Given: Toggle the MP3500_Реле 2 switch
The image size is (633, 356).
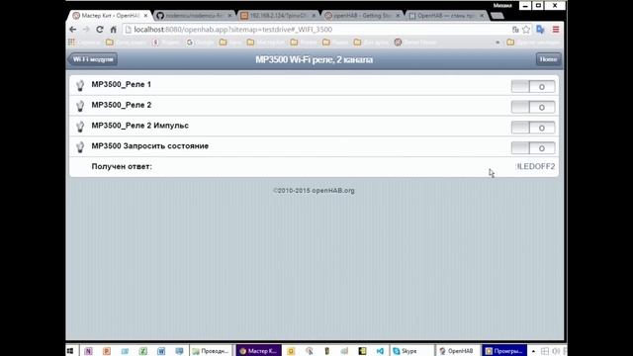Looking at the screenshot, I should click(x=533, y=107).
